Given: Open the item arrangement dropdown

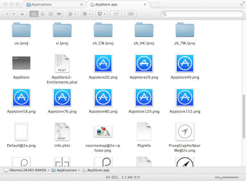Looking at the screenshot, I should click(x=72, y=14).
